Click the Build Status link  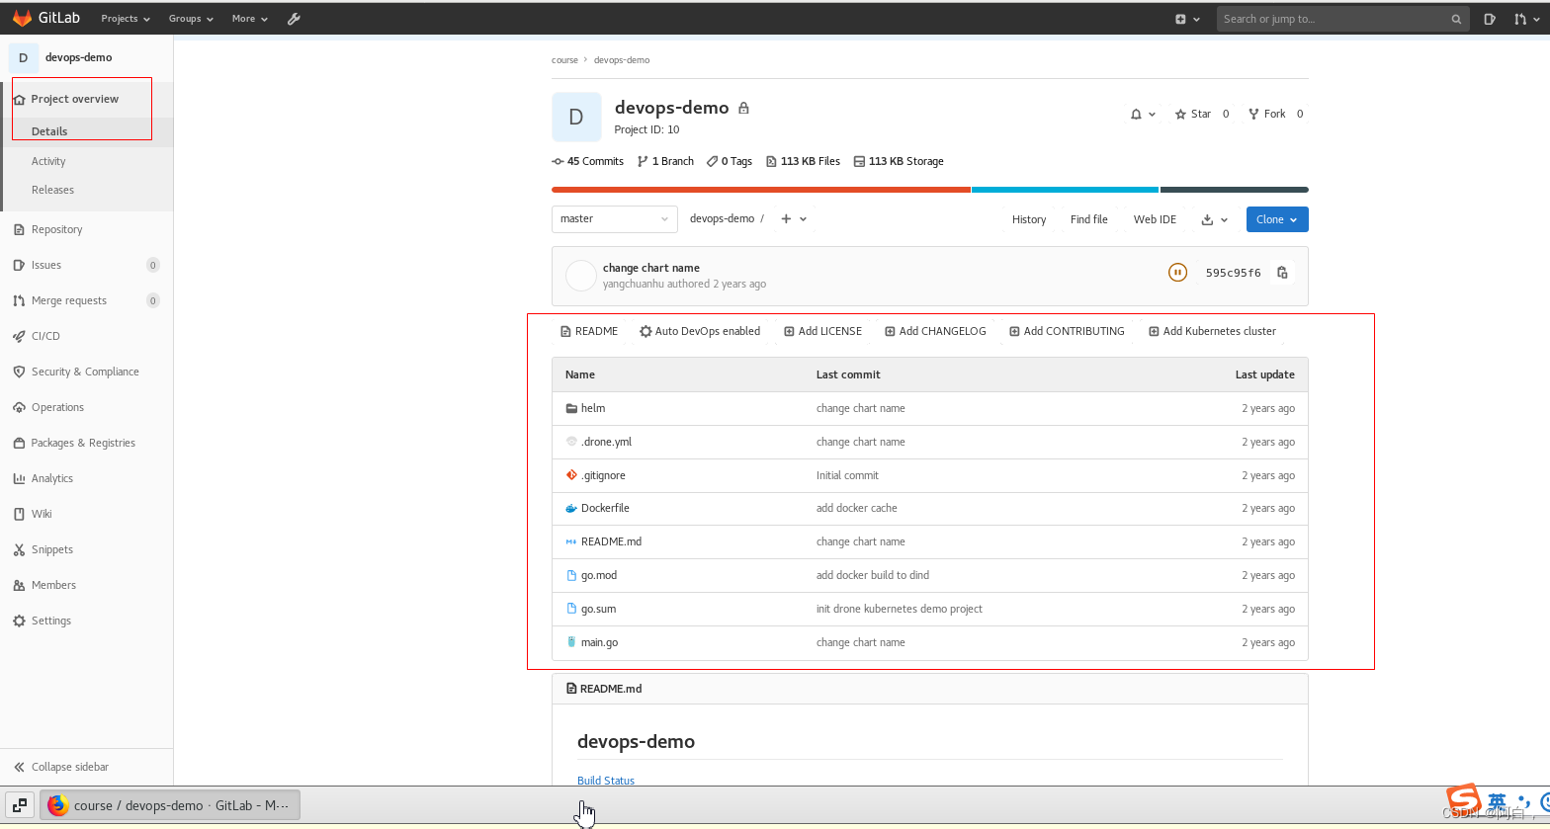(606, 781)
